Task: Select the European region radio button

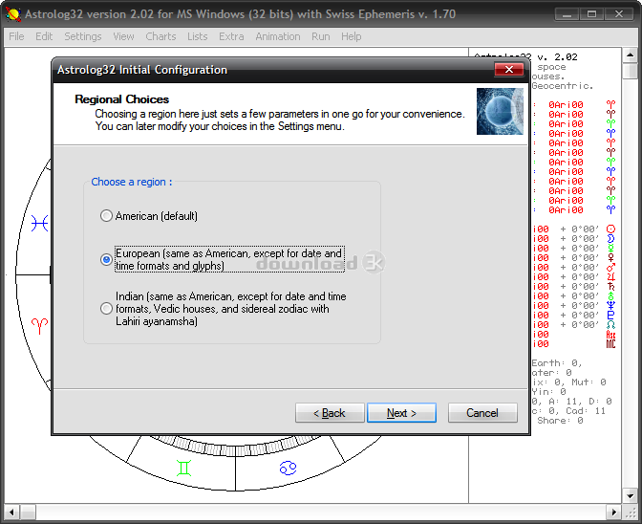Action: pos(106,259)
